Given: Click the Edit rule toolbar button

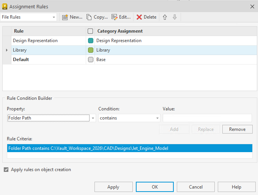Looking at the screenshot, I should tap(121, 17).
